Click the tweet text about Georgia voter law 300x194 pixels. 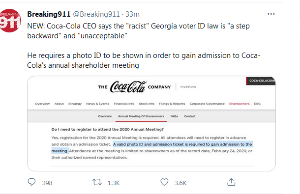point(138,31)
